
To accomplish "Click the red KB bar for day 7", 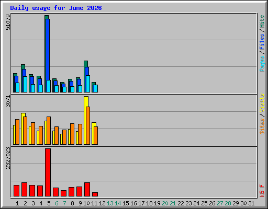I will click(x=63, y=193).
